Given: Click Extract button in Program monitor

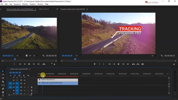Looking at the screenshot, I should pos(138,64).
